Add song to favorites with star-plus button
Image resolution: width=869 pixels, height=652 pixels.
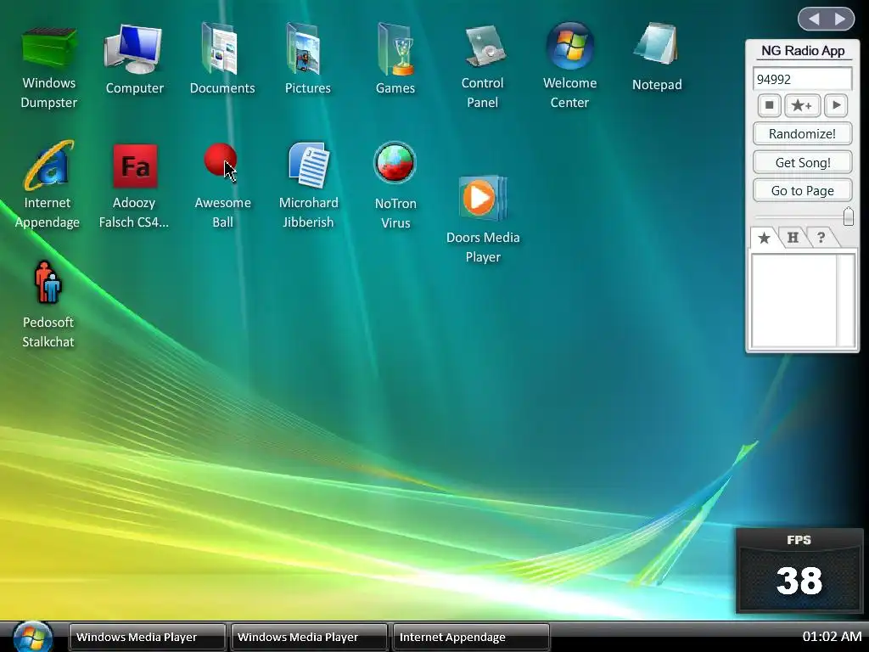(802, 105)
